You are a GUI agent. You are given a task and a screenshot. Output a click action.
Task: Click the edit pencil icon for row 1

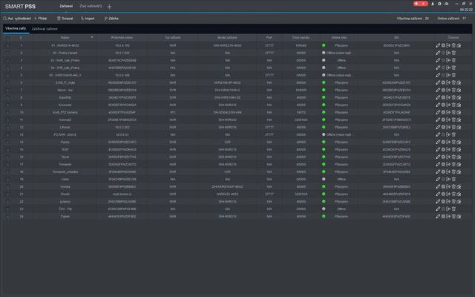(439, 45)
